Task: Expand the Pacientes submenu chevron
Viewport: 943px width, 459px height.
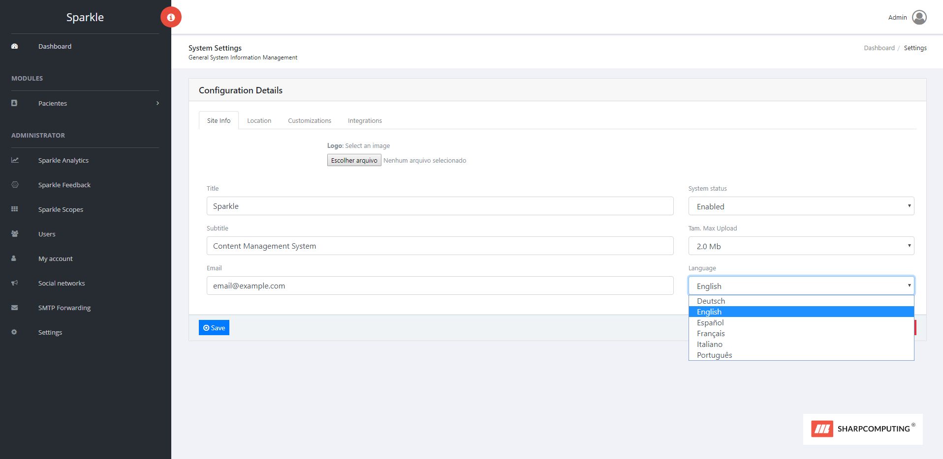Action: [157, 103]
